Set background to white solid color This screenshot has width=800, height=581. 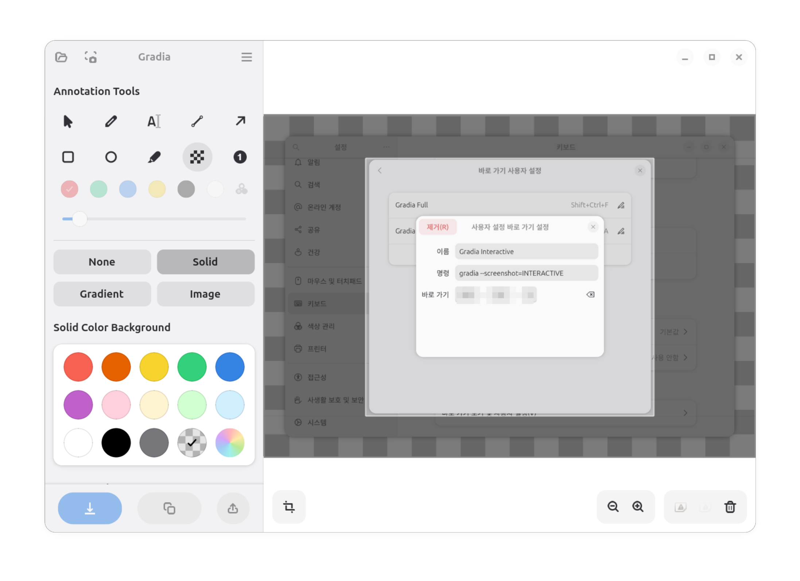pyautogui.click(x=78, y=443)
